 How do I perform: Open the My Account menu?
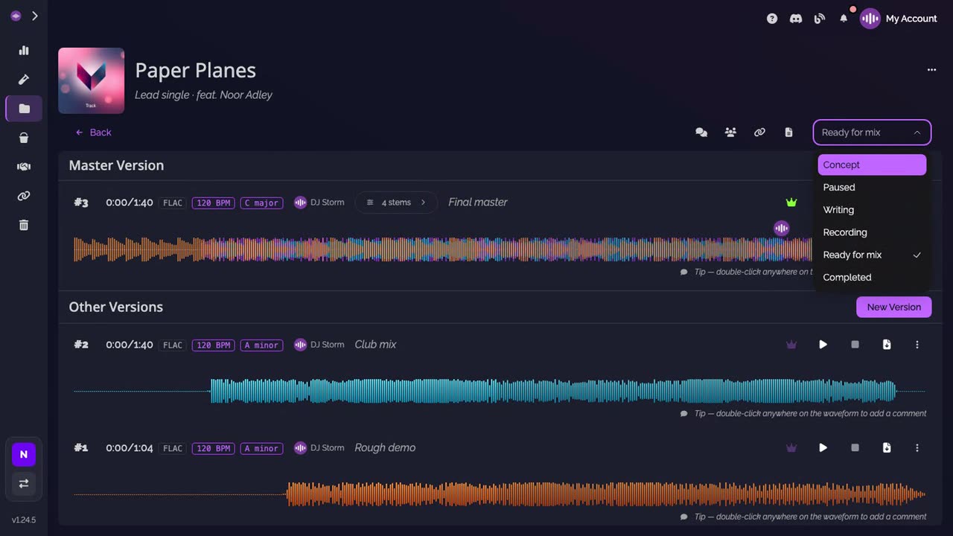click(899, 19)
